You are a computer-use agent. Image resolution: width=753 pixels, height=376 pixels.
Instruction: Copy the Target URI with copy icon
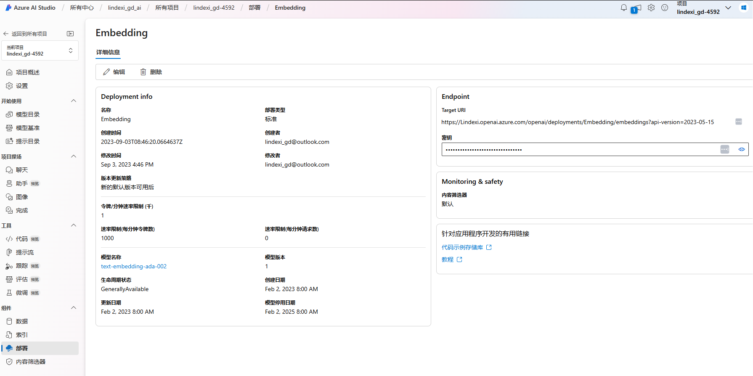point(739,122)
